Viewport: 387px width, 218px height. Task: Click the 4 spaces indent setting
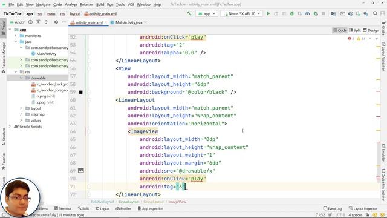coord(356,215)
